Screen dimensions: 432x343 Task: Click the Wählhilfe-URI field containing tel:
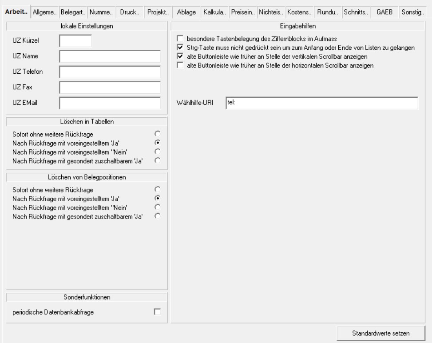point(322,103)
